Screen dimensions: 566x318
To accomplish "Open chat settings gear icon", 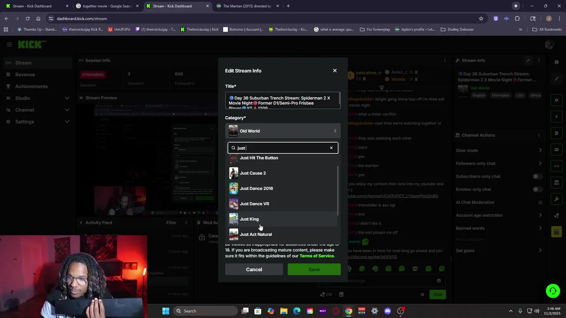I will pos(422,295).
